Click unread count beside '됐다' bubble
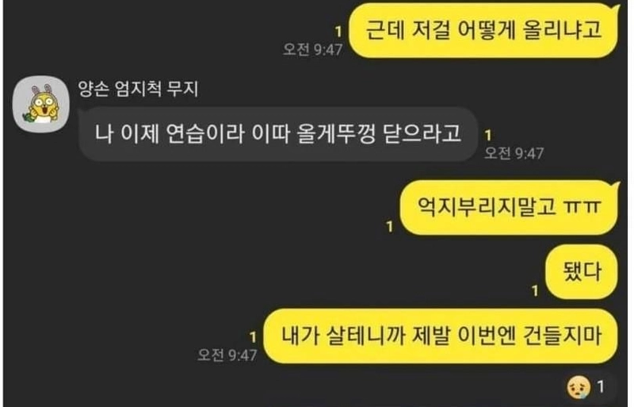 pyautogui.click(x=535, y=290)
